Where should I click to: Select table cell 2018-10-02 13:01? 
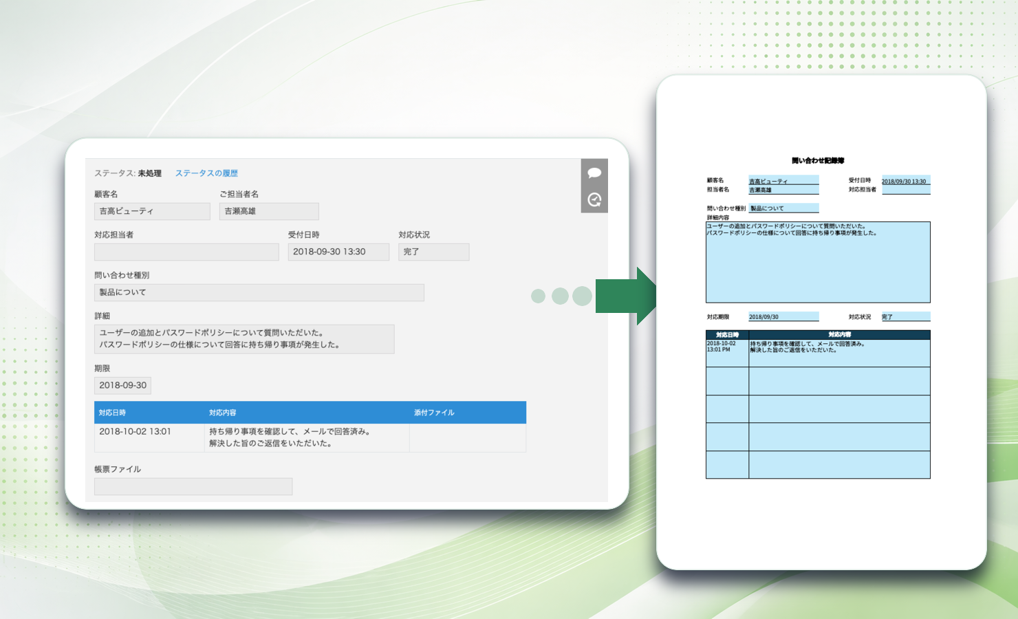click(149, 437)
